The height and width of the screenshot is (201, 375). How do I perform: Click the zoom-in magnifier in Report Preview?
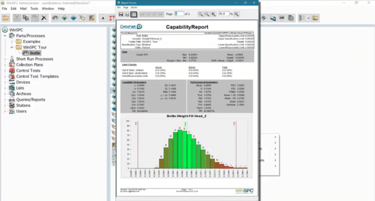tap(213, 14)
